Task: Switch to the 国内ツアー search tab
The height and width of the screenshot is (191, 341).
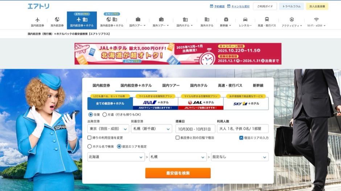Action: pyautogui.click(x=171, y=86)
